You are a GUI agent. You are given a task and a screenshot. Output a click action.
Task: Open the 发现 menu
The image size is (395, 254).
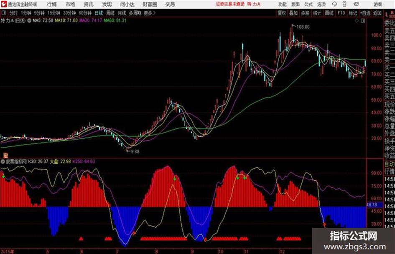(x=107, y=4)
